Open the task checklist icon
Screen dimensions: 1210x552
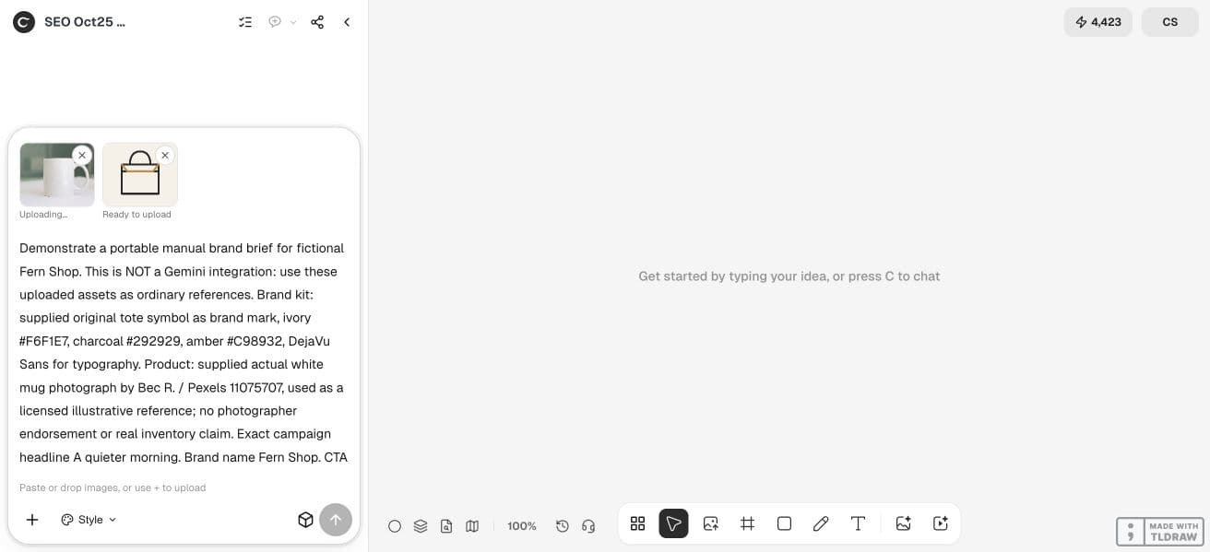click(245, 22)
